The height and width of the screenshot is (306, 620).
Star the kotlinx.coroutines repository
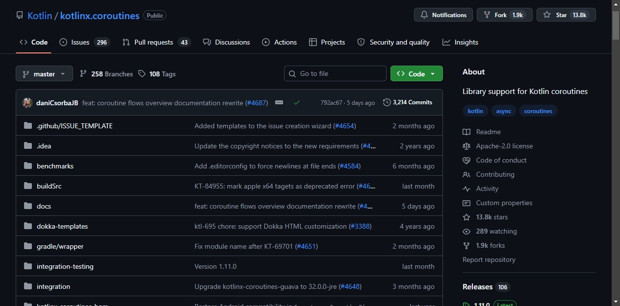[566, 15]
